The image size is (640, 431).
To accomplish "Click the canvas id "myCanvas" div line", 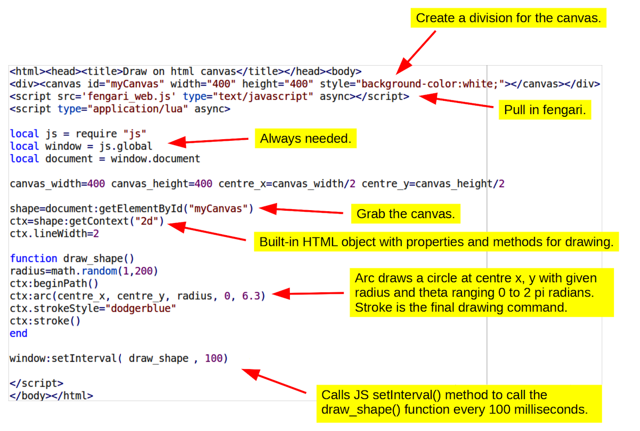I will pyautogui.click(x=304, y=84).
